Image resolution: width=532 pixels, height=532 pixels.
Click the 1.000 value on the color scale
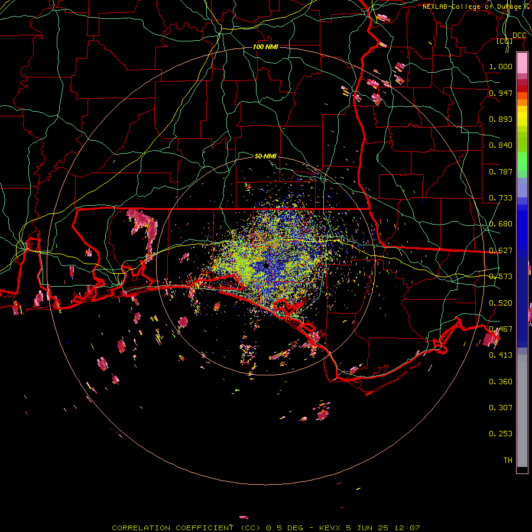501,66
